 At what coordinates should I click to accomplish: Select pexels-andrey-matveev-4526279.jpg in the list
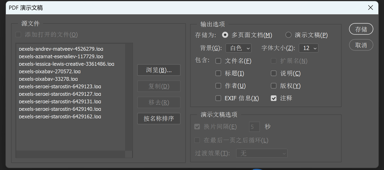pos(61,49)
